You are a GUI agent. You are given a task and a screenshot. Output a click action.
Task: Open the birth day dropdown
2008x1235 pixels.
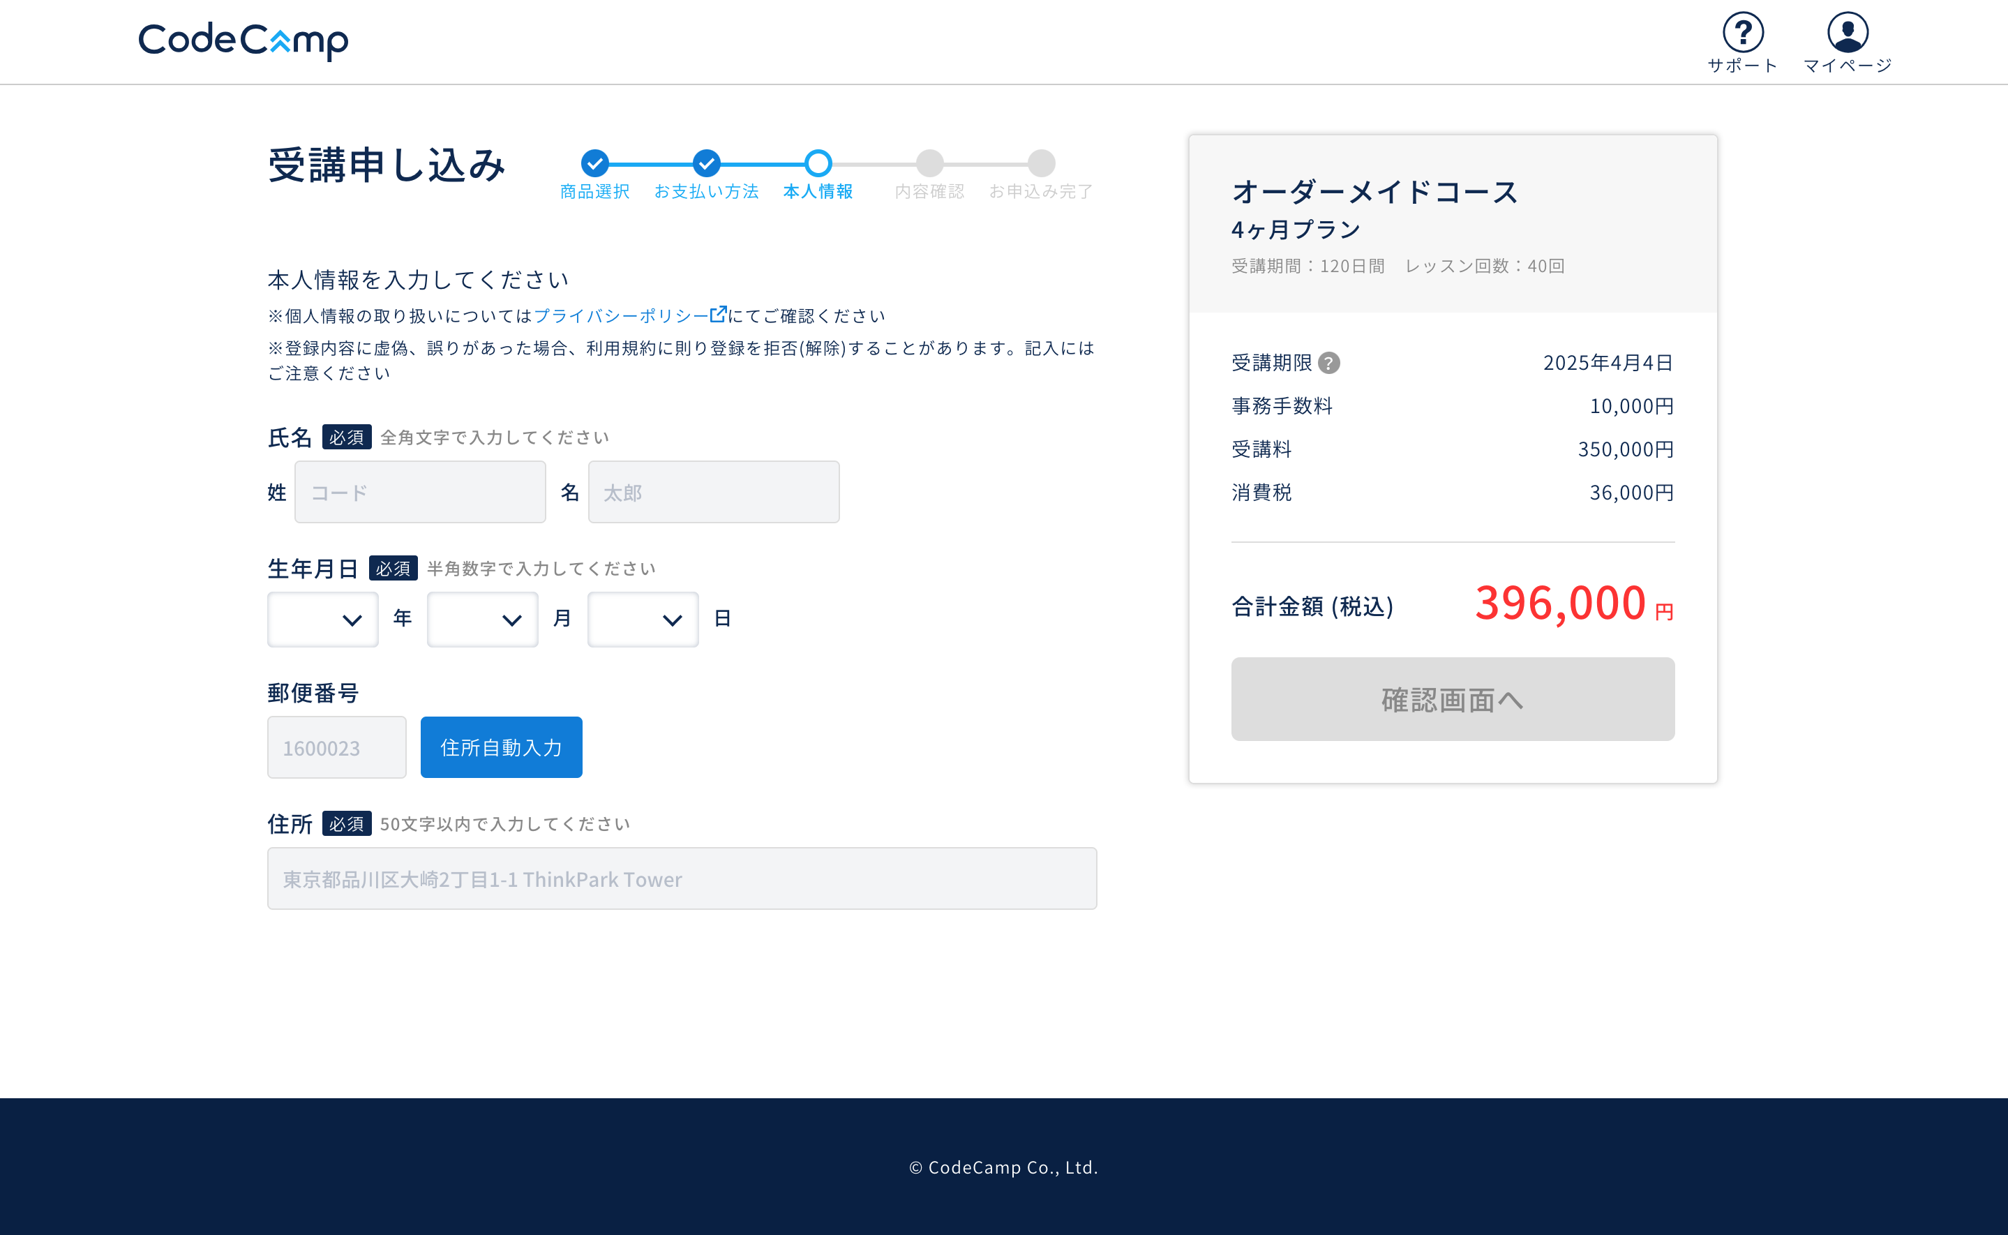[643, 619]
